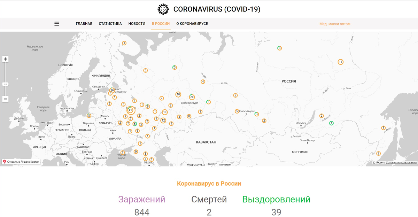Viewport: 418px width, 217px height.
Task: Click the coronavirus logo icon
Action: (163, 9)
